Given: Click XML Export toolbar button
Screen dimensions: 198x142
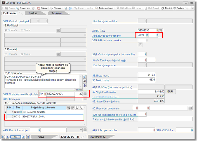Looking at the screenshot, I should pos(152,8).
